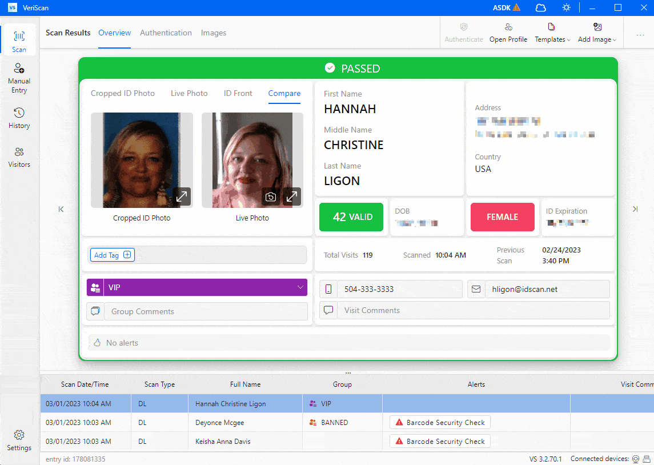Image resolution: width=654 pixels, height=465 pixels.
Task: Click the connected camera device icon
Action: [x=636, y=459]
